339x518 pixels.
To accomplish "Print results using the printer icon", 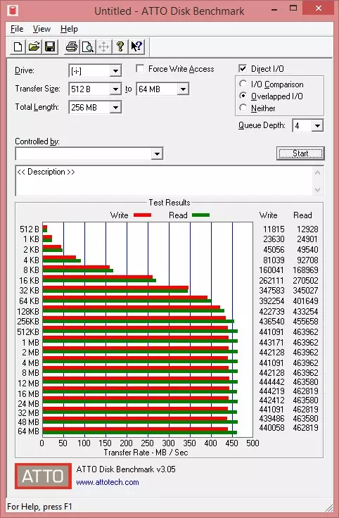I will (72, 46).
